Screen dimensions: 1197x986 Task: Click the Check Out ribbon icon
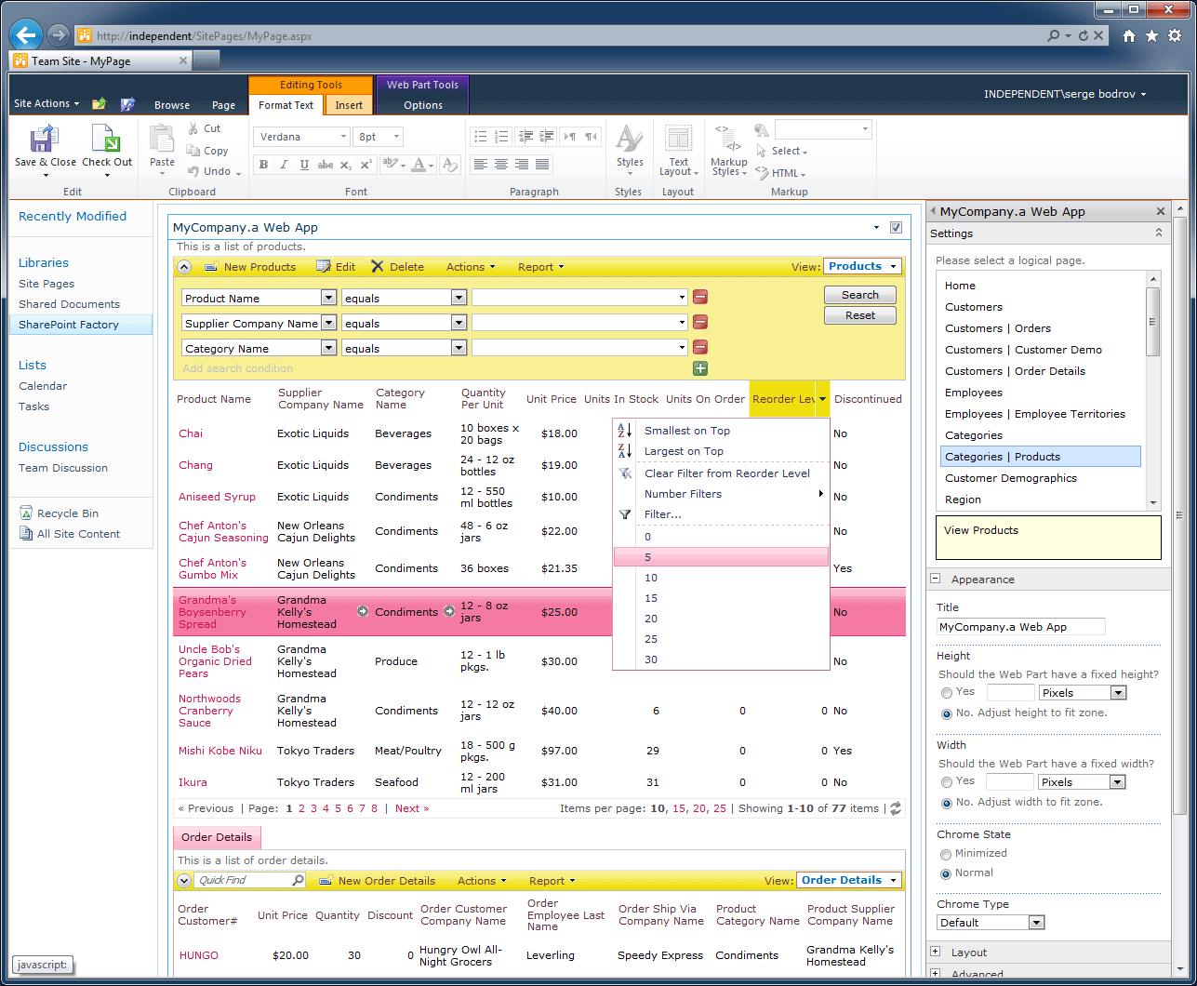click(106, 140)
